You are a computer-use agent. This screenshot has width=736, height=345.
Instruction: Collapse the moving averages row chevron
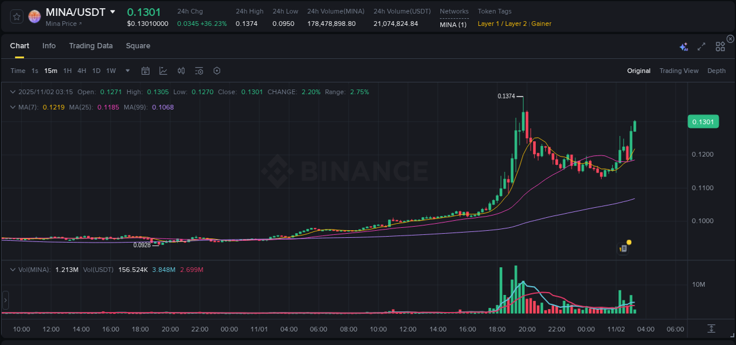[x=12, y=107]
